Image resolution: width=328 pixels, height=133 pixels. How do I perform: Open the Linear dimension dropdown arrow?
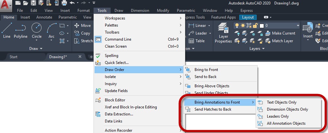tap(209, 26)
